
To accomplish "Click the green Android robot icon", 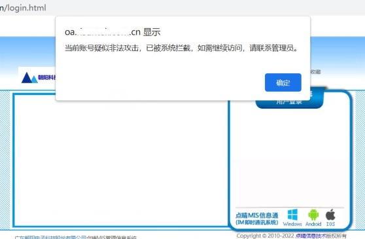I will click(x=313, y=215).
